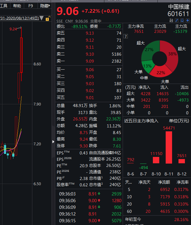This screenshot has height=225, width=191.
Task: Open the 工具 tools menu
Action: [x=4, y=5]
